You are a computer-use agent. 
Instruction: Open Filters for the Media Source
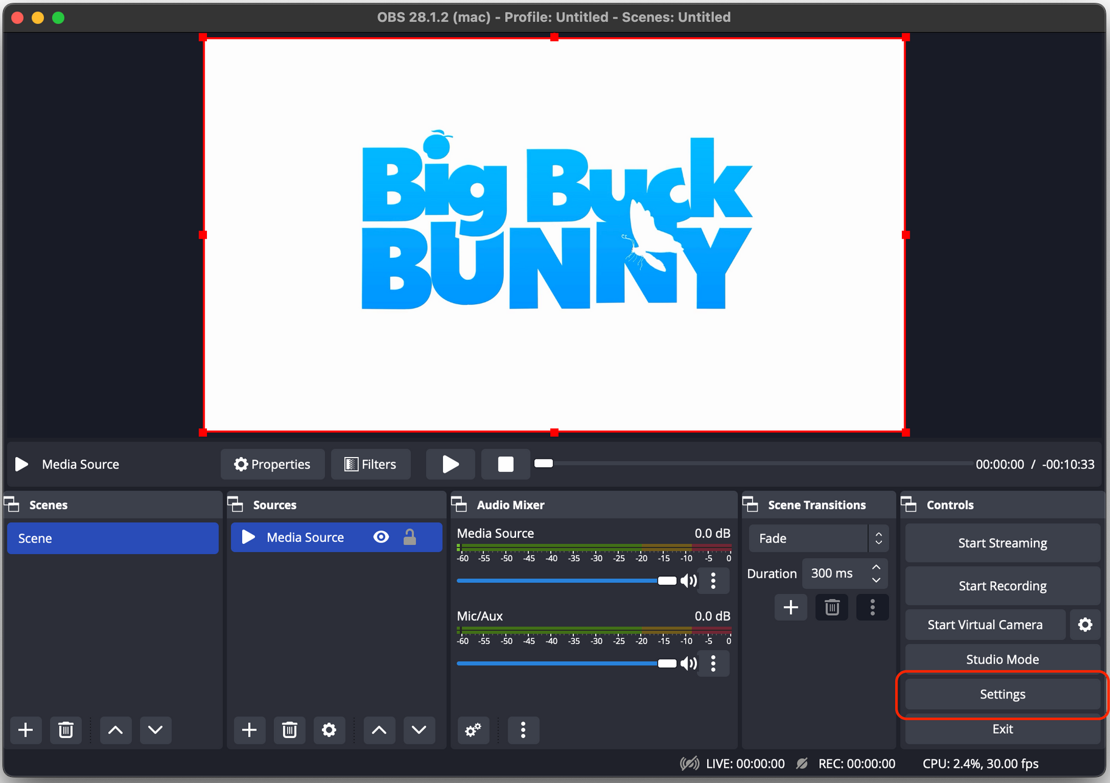370,464
